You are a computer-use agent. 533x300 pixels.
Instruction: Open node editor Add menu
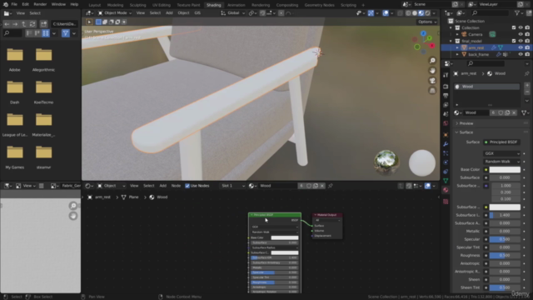pos(163,186)
